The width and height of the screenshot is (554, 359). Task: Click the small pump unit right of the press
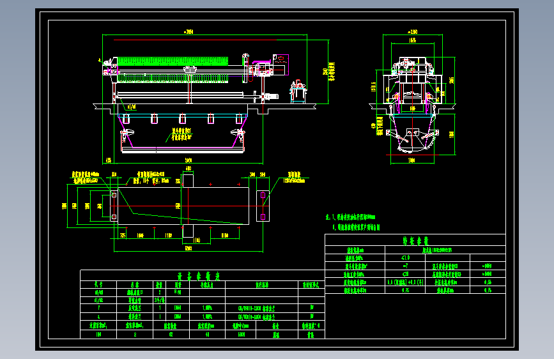pyautogui.click(x=298, y=91)
